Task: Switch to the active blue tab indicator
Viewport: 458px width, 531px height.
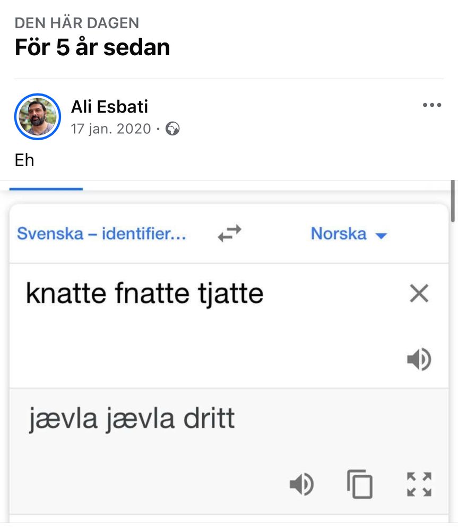Action: (46, 190)
